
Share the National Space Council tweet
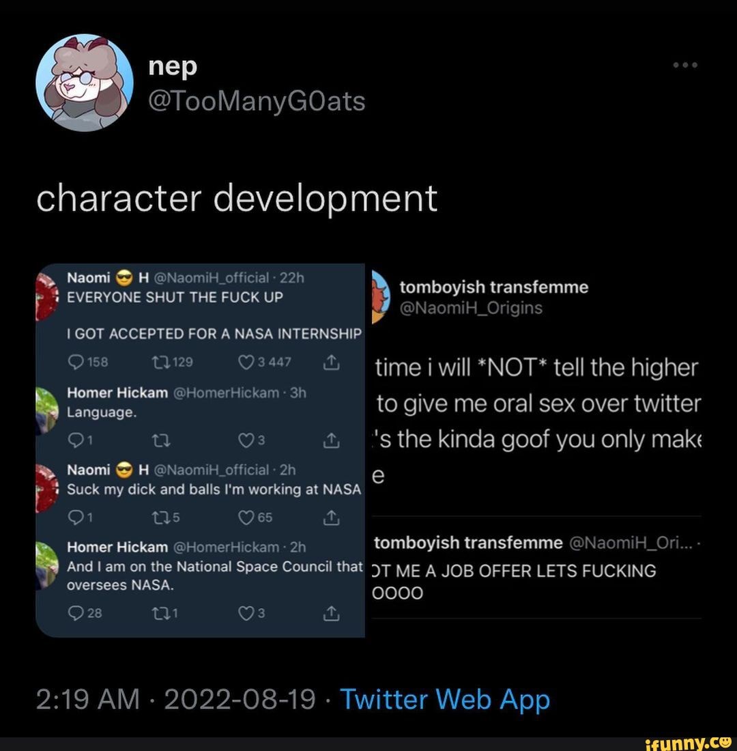[x=331, y=613]
